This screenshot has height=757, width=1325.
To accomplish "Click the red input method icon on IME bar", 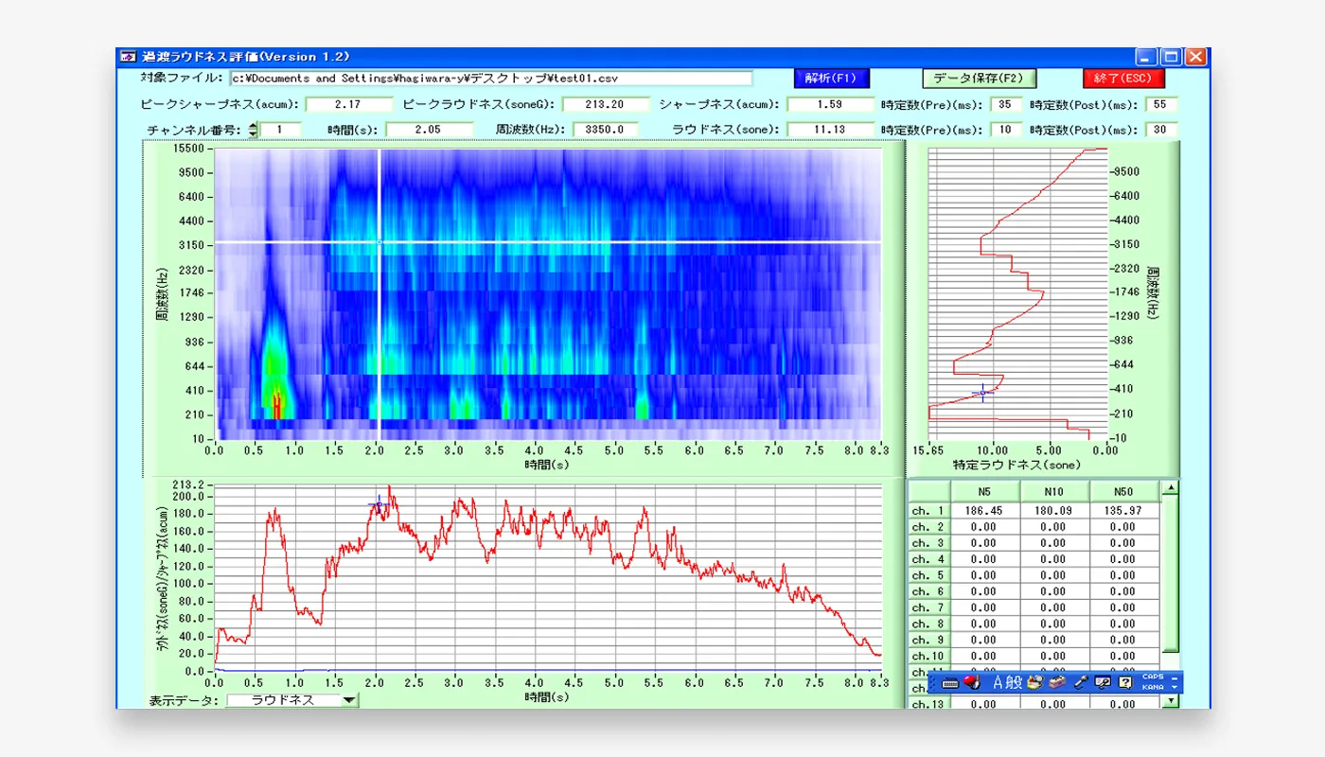I will (x=971, y=682).
